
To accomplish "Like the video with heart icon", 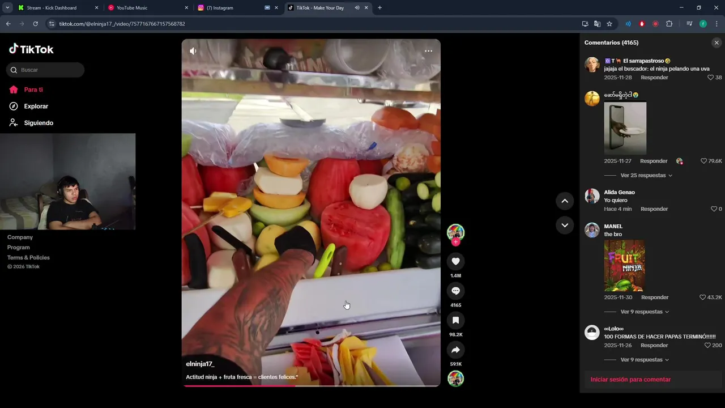I will point(455,261).
